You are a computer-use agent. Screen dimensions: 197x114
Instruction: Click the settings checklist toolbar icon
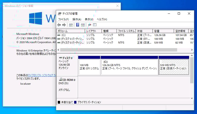point(95,25)
